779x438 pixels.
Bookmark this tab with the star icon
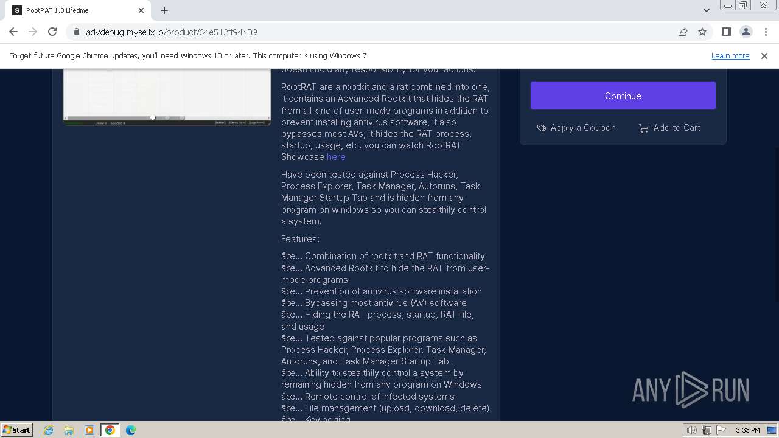point(702,32)
